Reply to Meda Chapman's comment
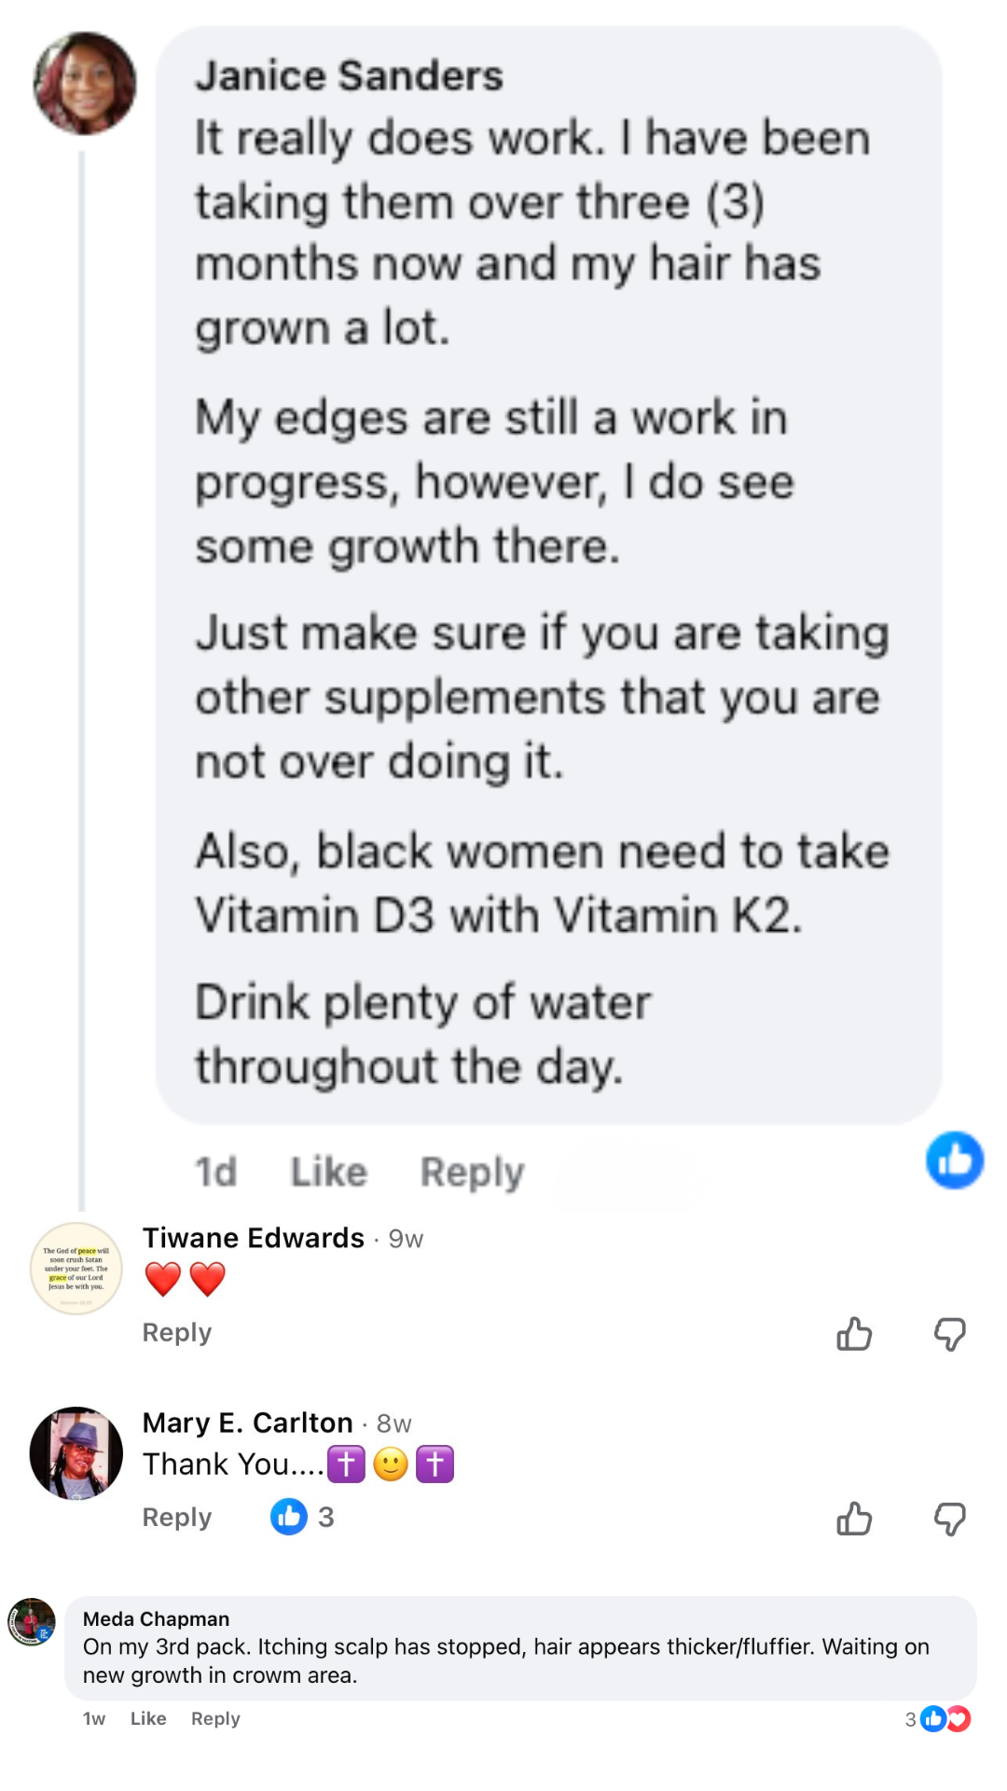This screenshot has width=1007, height=1791. point(215,1718)
